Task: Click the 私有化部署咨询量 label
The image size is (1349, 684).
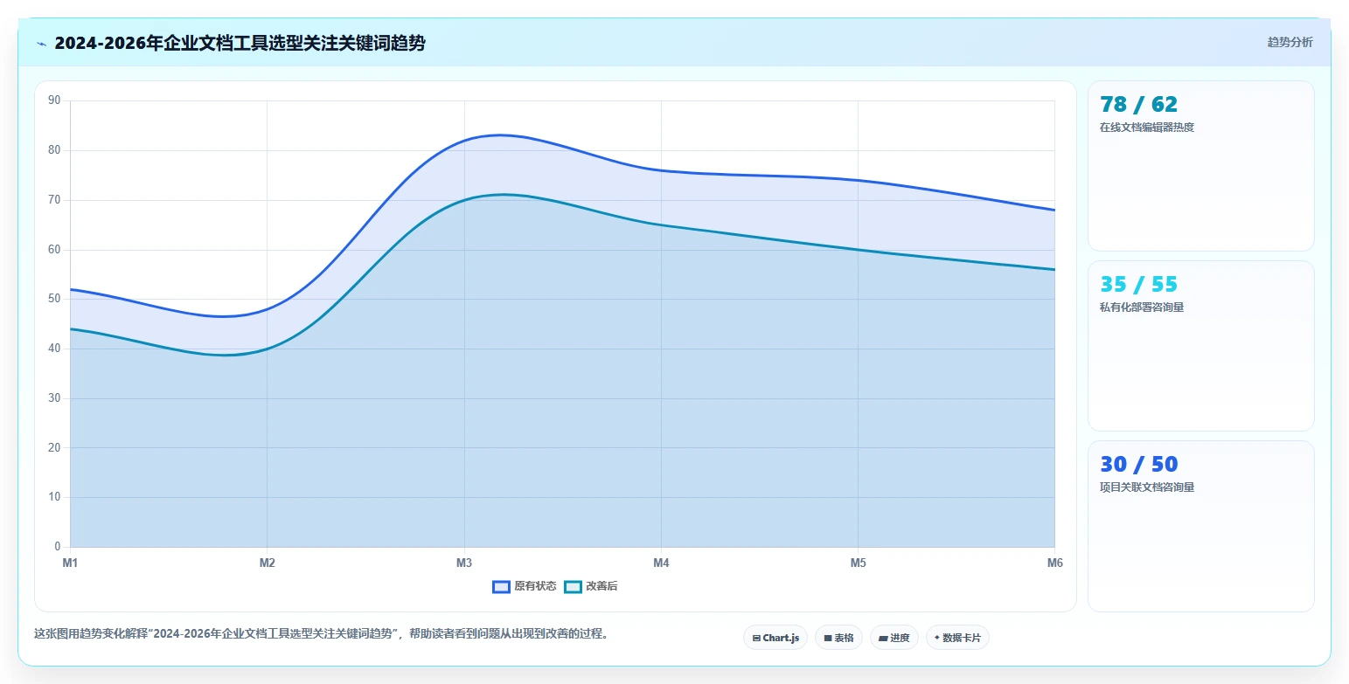Action: pyautogui.click(x=1142, y=307)
